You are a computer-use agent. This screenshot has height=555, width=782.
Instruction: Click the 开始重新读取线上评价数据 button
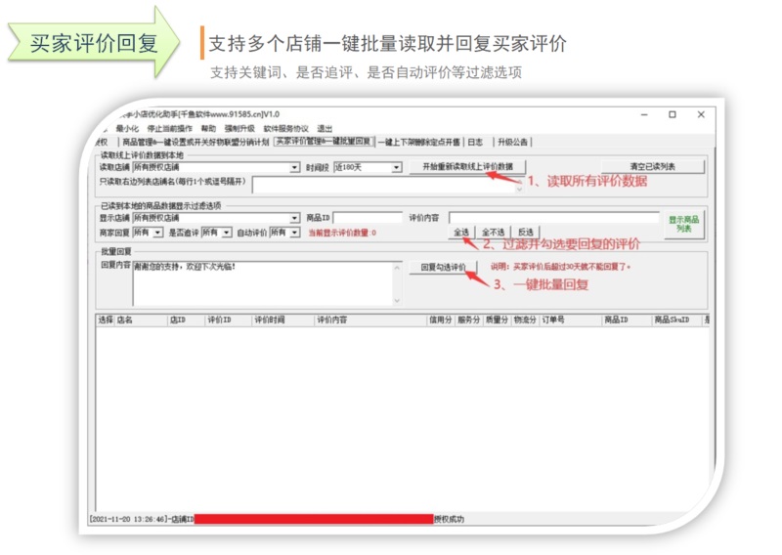467,167
